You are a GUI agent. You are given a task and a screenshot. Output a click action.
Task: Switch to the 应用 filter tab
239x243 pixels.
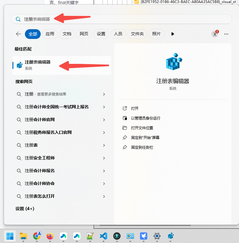pos(50,34)
